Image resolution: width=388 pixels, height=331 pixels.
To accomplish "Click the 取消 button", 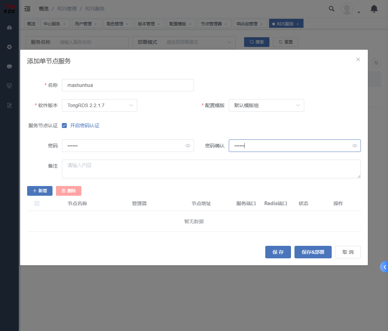I will pos(348,252).
